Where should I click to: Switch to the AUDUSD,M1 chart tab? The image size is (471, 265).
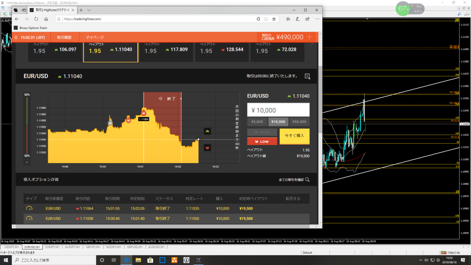[157, 247]
